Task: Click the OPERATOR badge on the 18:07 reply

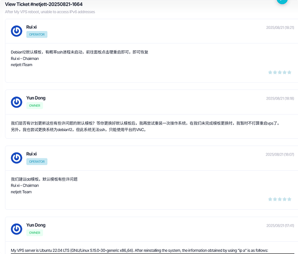Action: (x=37, y=162)
